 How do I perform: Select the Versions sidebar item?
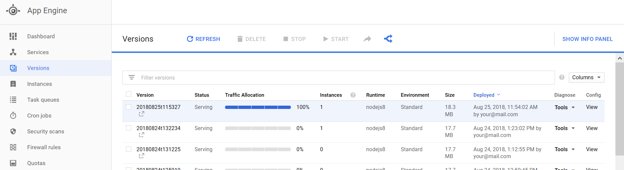click(56, 68)
